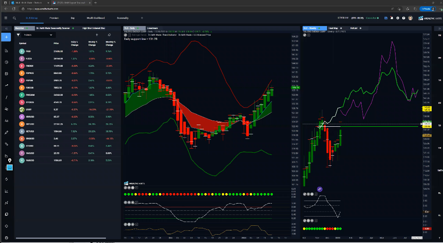Screen dimensions: 443x243
Task: Open the Livestream tab
Action: [x=153, y=28]
